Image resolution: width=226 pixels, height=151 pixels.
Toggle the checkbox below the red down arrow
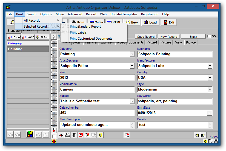[54, 136]
